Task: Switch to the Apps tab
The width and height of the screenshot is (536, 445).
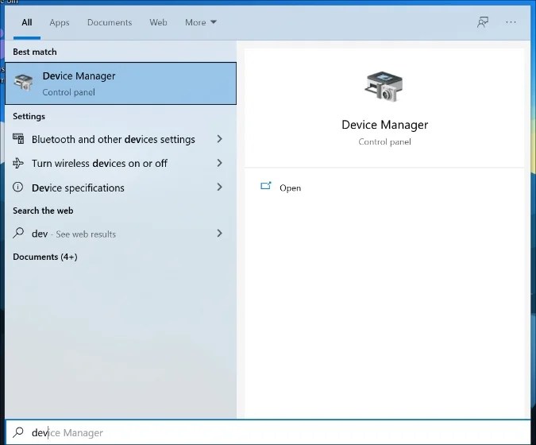Action: (x=60, y=22)
